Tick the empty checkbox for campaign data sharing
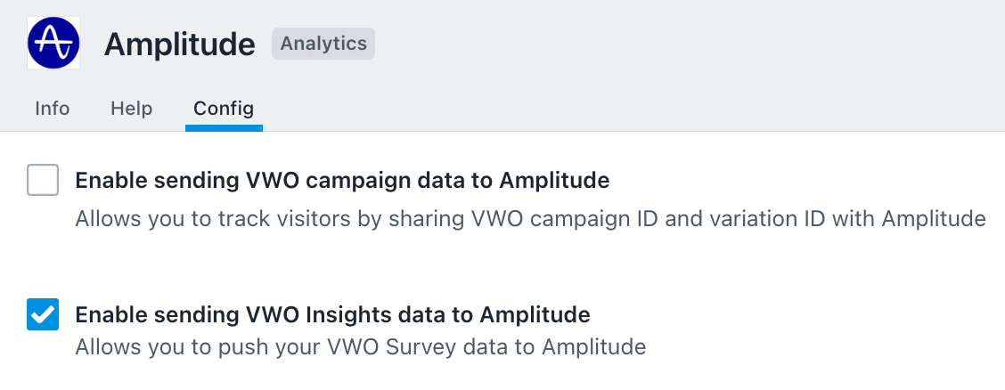Screen dimensions: 1005x390 pyautogui.click(x=43, y=180)
